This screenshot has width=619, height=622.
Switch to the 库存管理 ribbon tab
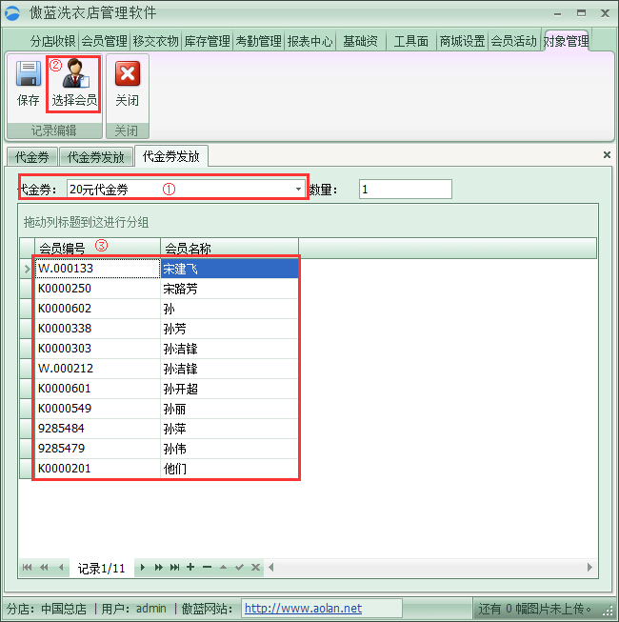coord(207,41)
